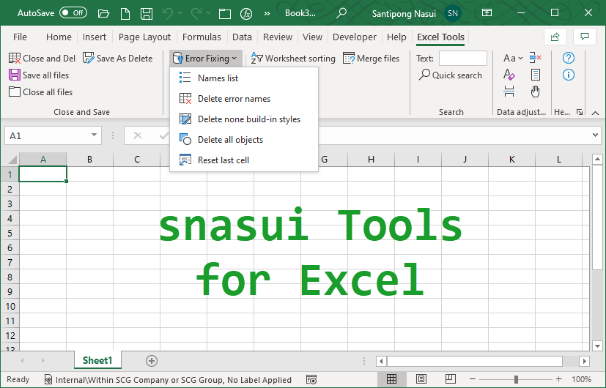Choose Names list from the menu
This screenshot has width=606, height=388.
point(244,78)
